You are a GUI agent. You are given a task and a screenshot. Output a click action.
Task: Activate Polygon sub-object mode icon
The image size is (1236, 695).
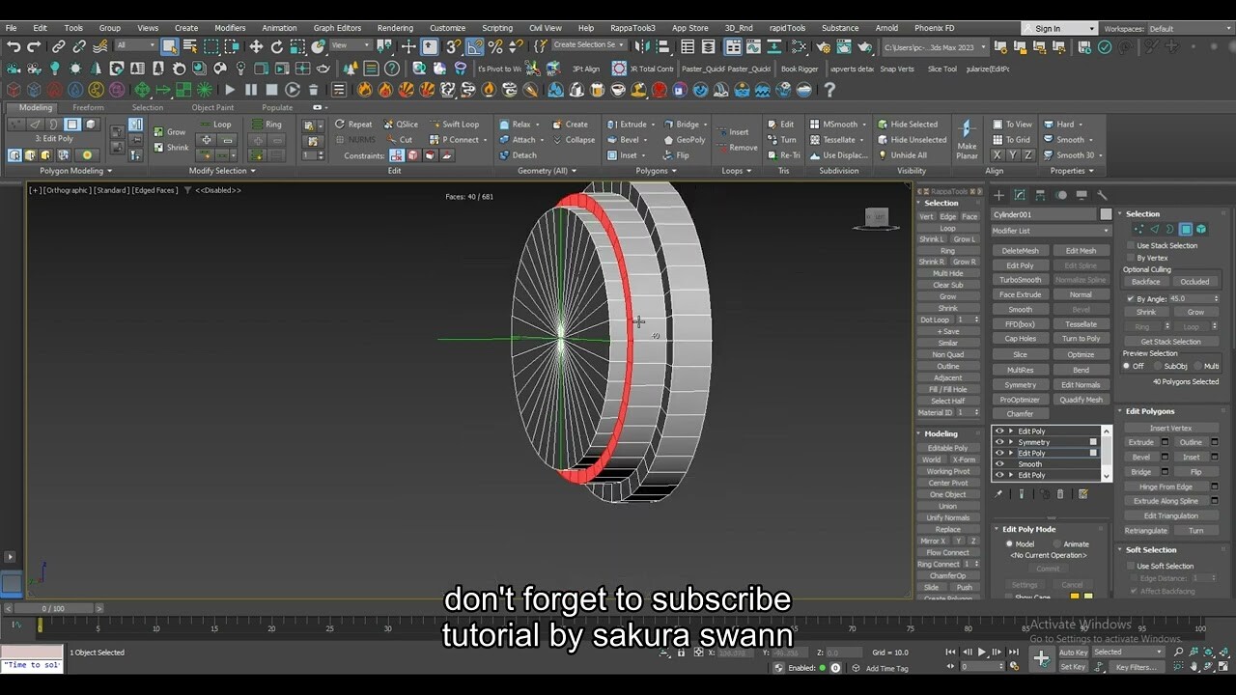(x=1185, y=229)
